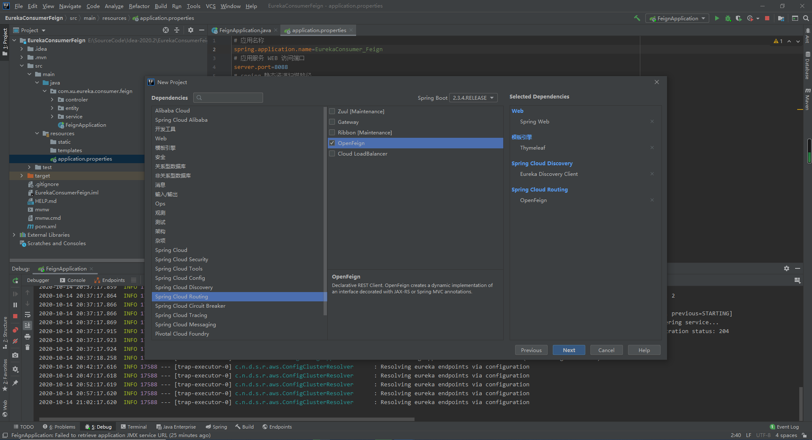
Task: Click dependency category list scrollbar
Action: pos(325,211)
